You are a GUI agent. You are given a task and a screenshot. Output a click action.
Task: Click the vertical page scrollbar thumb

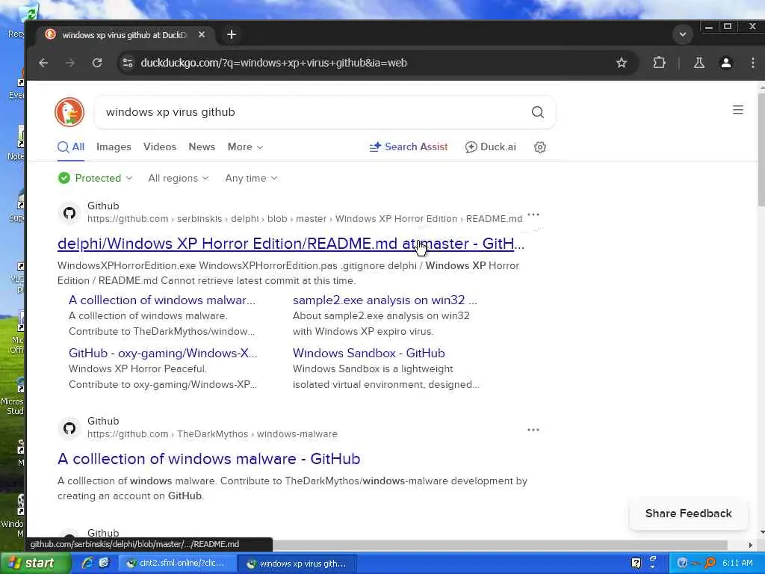coord(761,149)
